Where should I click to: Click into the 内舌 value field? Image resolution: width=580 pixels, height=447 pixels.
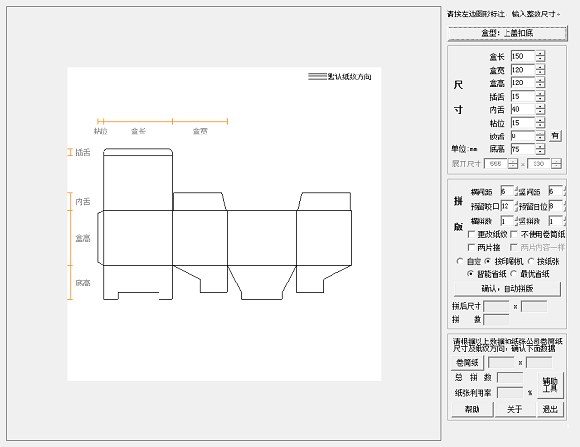coord(521,109)
